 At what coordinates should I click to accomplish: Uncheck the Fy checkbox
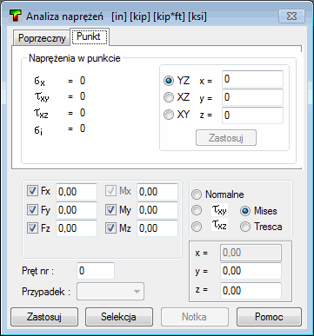pos(32,210)
